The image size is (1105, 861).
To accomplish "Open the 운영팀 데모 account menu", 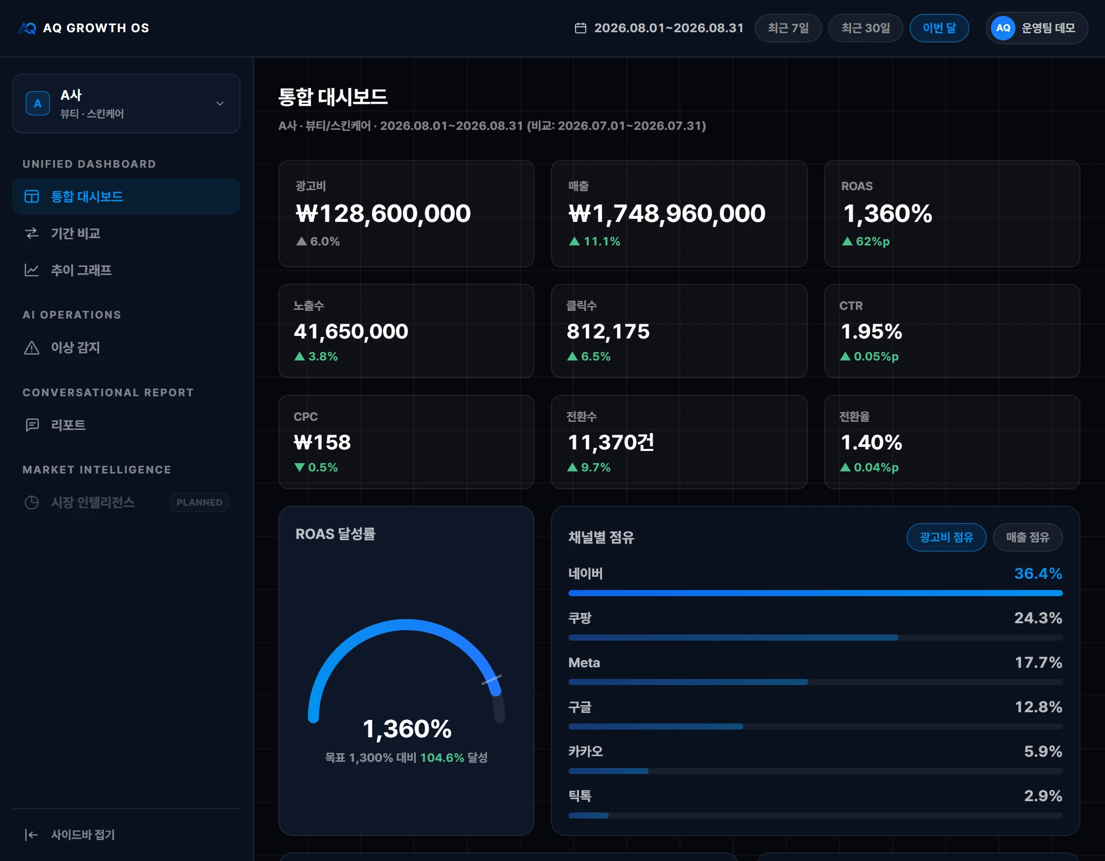I will pyautogui.click(x=1037, y=28).
